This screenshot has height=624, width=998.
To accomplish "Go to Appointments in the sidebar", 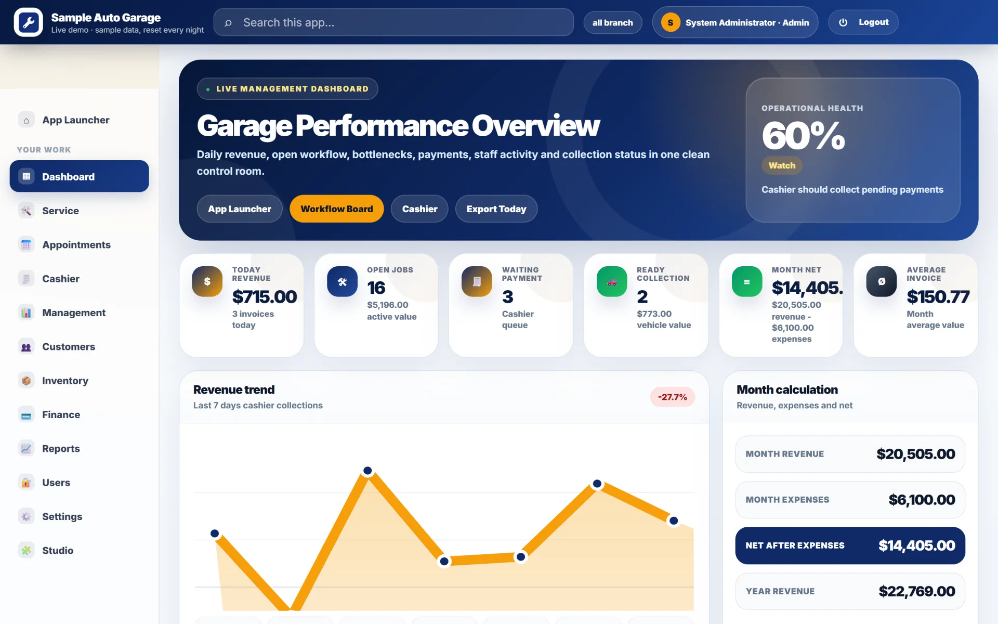I will click(x=79, y=244).
